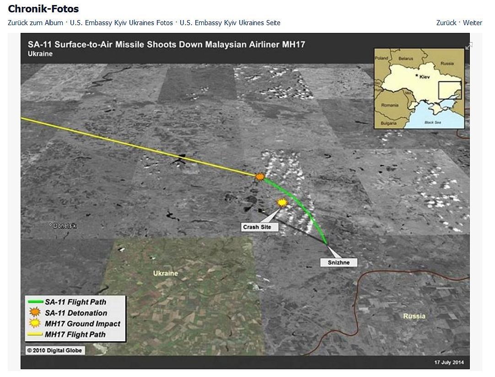Click the 'Snizhne' callout label
The height and width of the screenshot is (377, 495).
click(339, 262)
